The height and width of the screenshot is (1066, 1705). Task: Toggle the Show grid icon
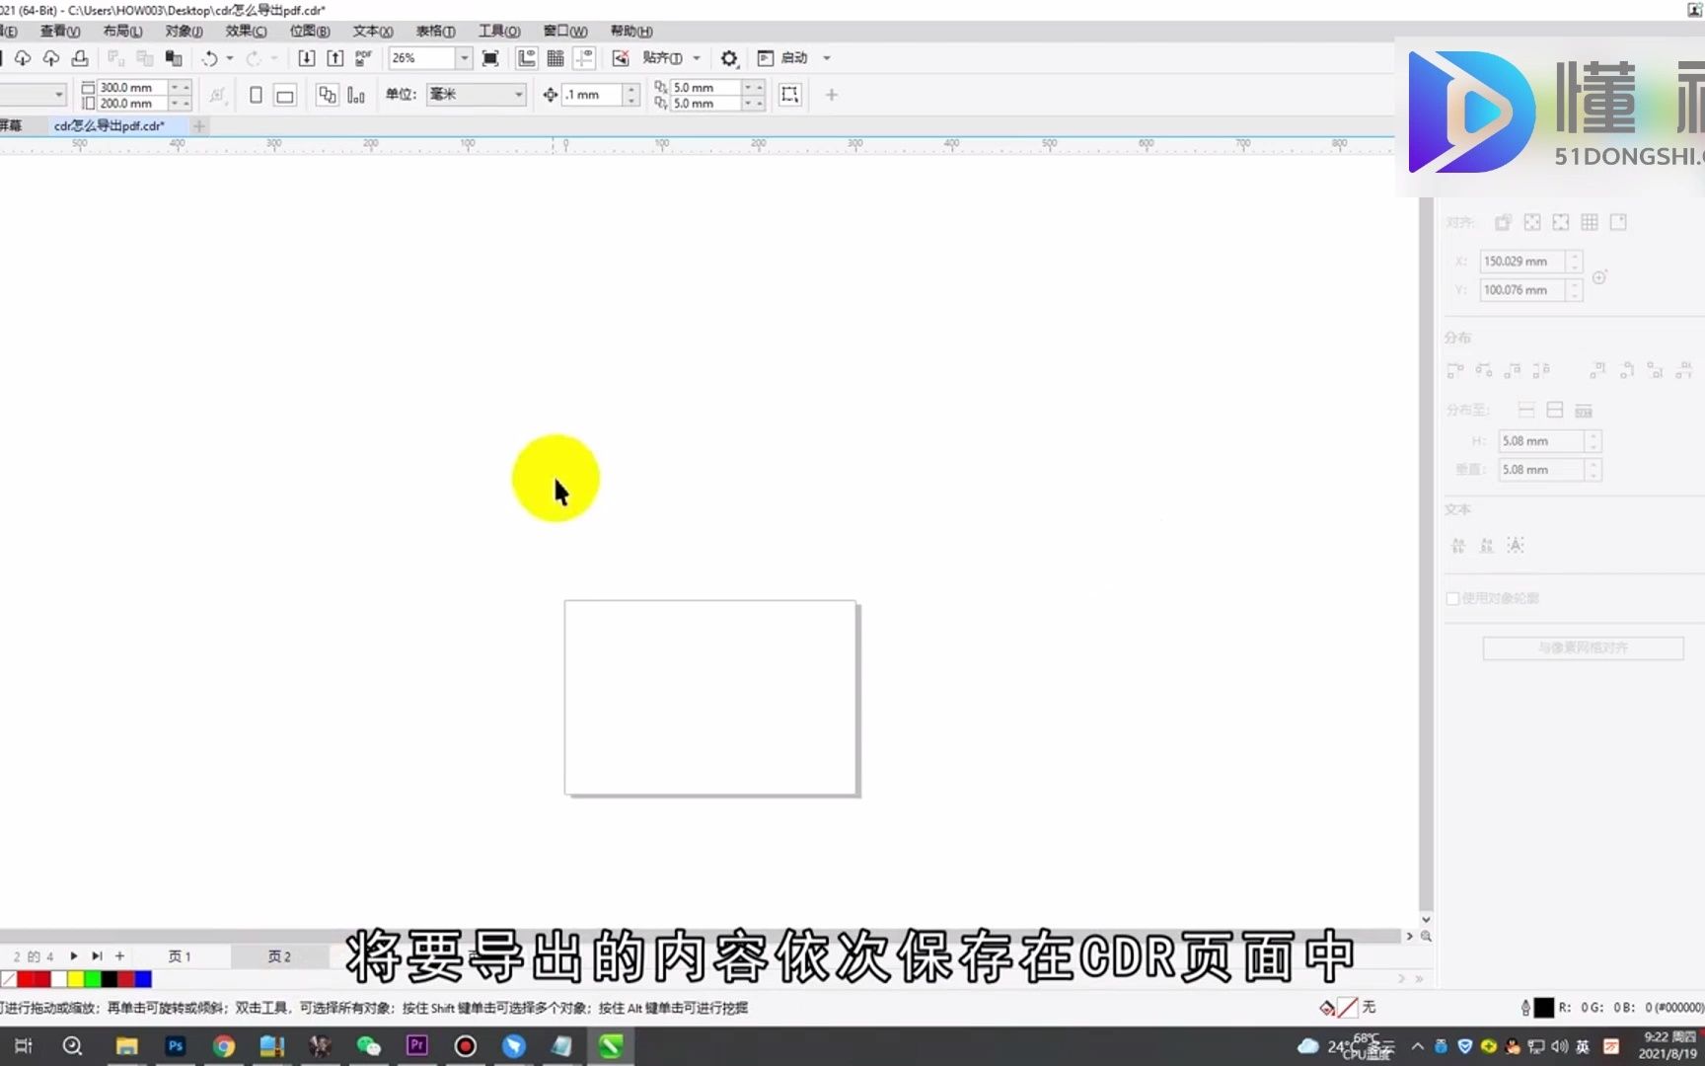click(556, 58)
